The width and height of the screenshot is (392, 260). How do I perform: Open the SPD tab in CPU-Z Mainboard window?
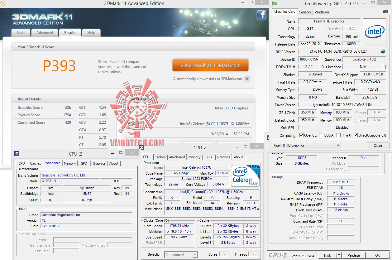pyautogui.click(x=84, y=163)
